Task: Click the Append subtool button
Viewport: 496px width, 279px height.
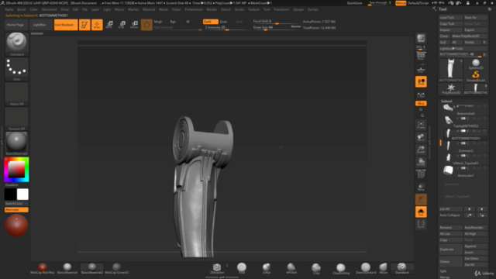Action: (475, 246)
